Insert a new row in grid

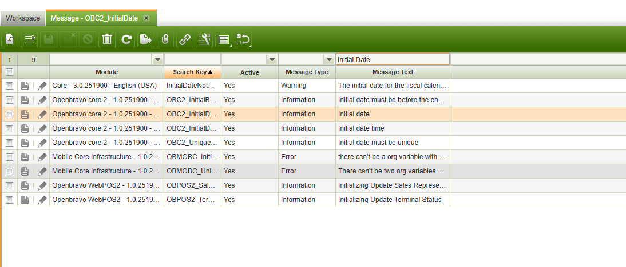pyautogui.click(x=29, y=39)
